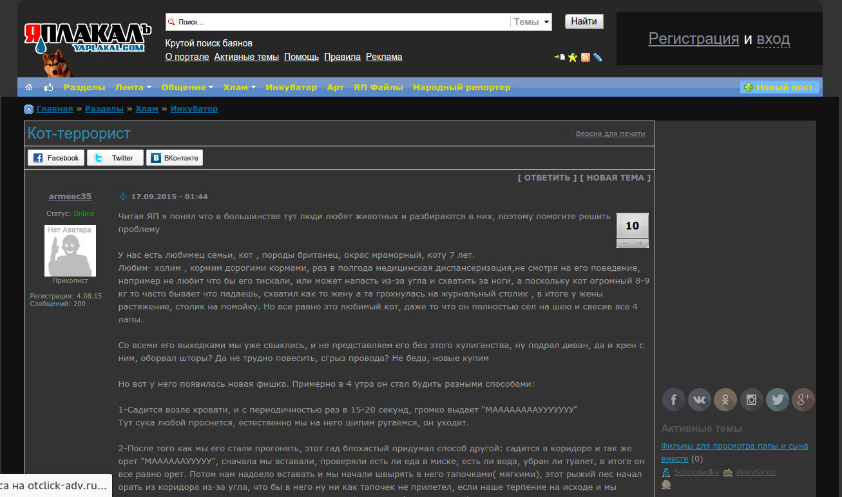Click the Крутой поиск баянов text
The width and height of the screenshot is (842, 497).
pyautogui.click(x=209, y=43)
